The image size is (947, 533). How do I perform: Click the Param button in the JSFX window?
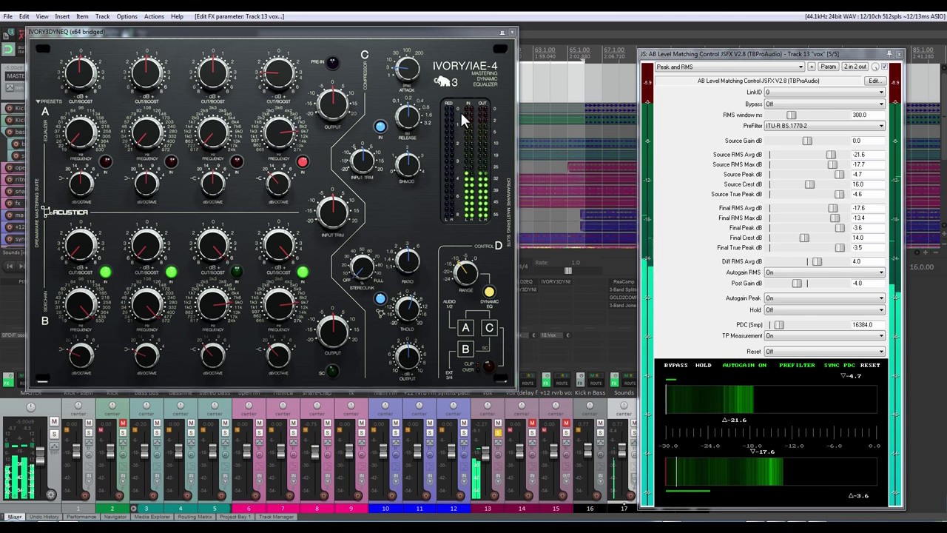coord(828,67)
